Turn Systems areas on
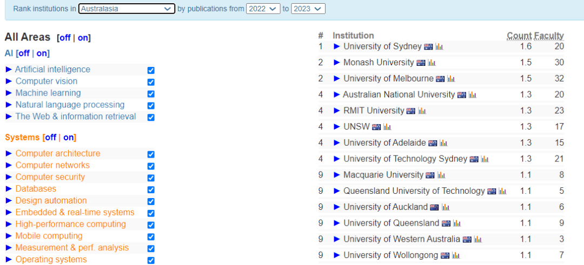This screenshot has height=265, width=584. (x=69, y=138)
